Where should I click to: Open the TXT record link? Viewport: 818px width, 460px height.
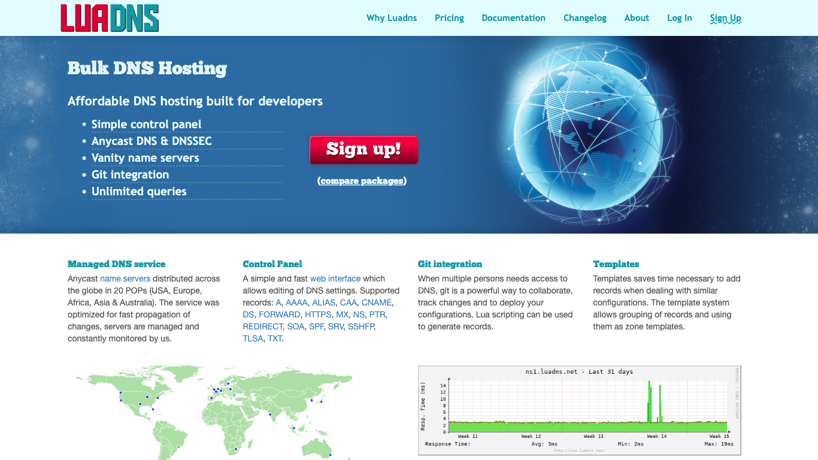pos(274,338)
